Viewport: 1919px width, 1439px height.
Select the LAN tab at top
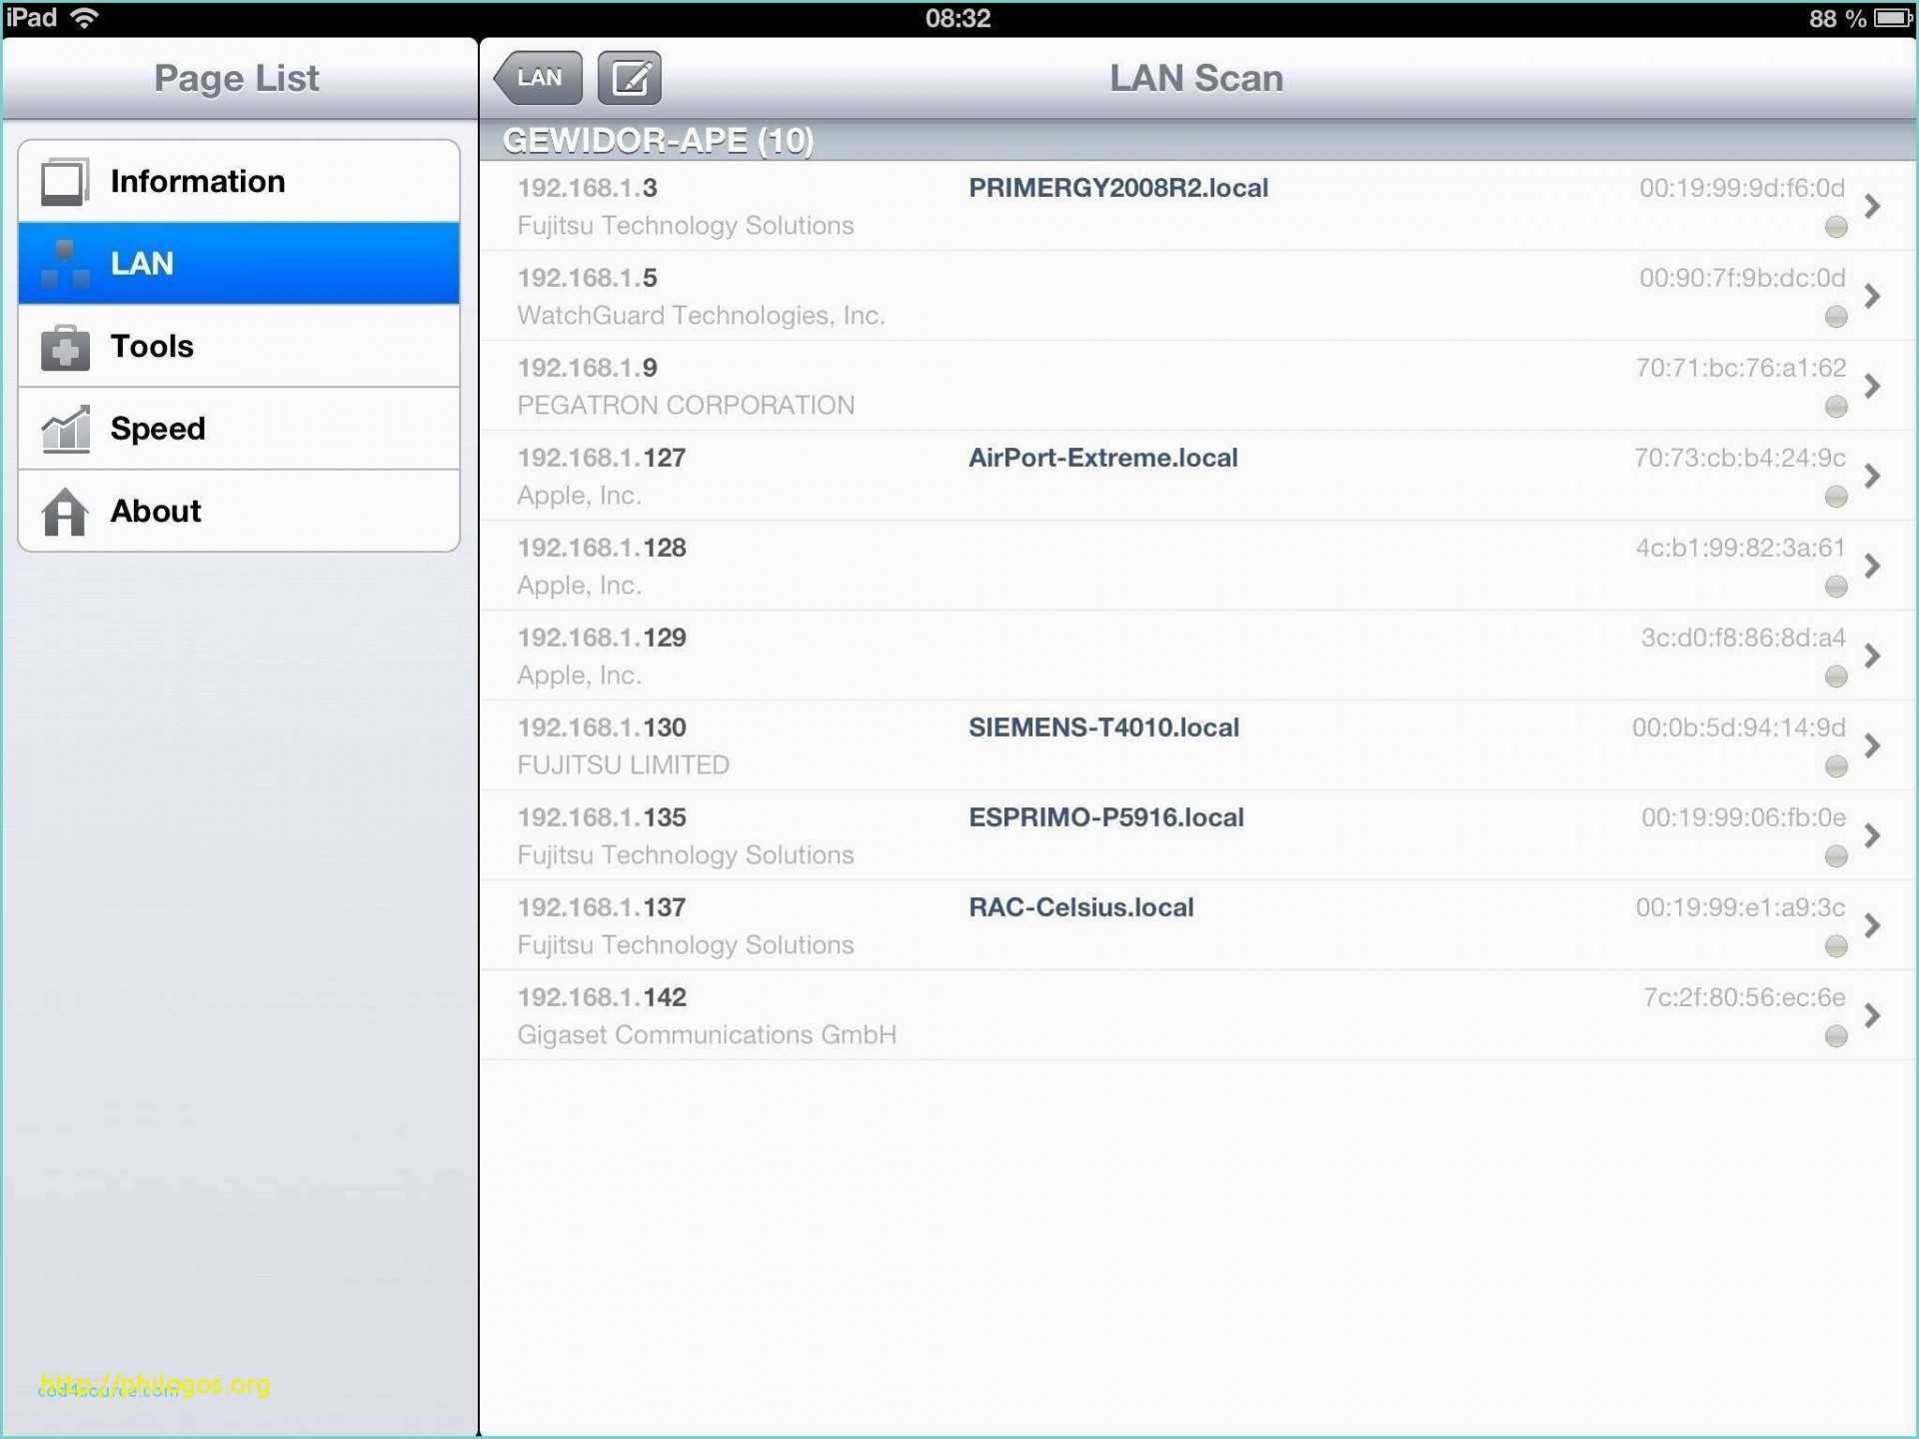[540, 77]
